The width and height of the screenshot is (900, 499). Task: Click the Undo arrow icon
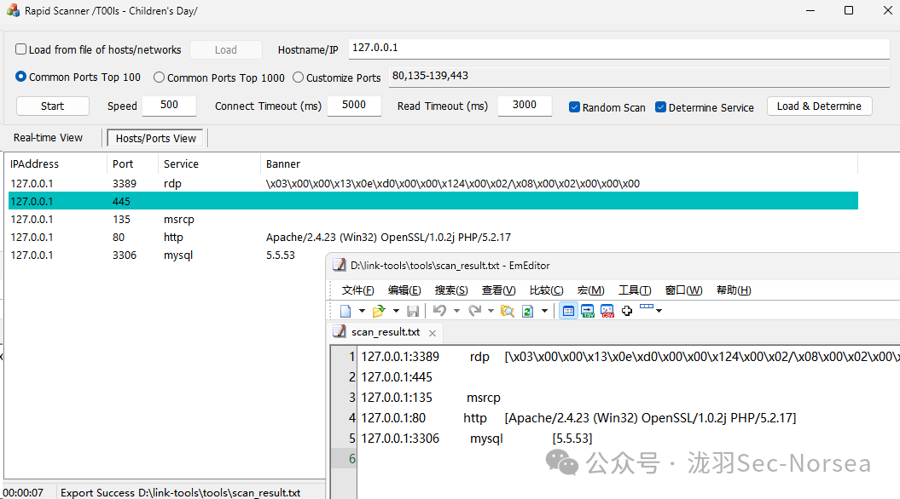point(439,311)
